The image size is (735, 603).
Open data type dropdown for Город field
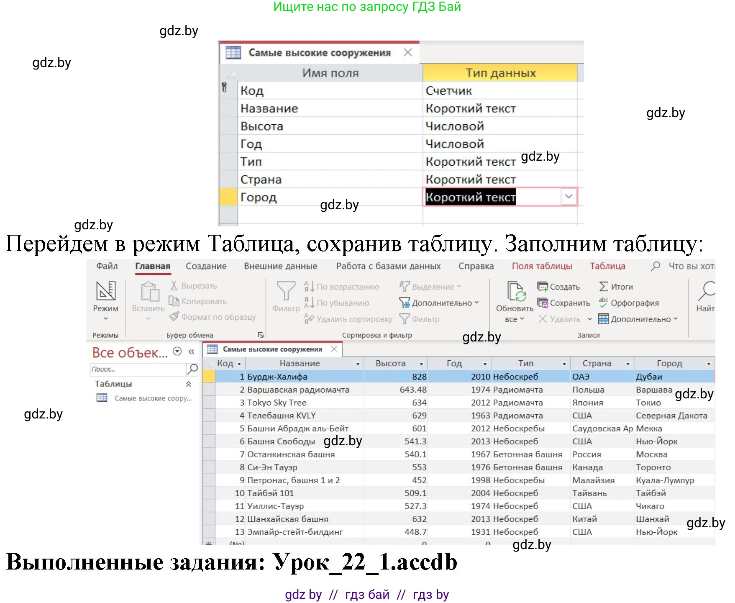pos(569,197)
